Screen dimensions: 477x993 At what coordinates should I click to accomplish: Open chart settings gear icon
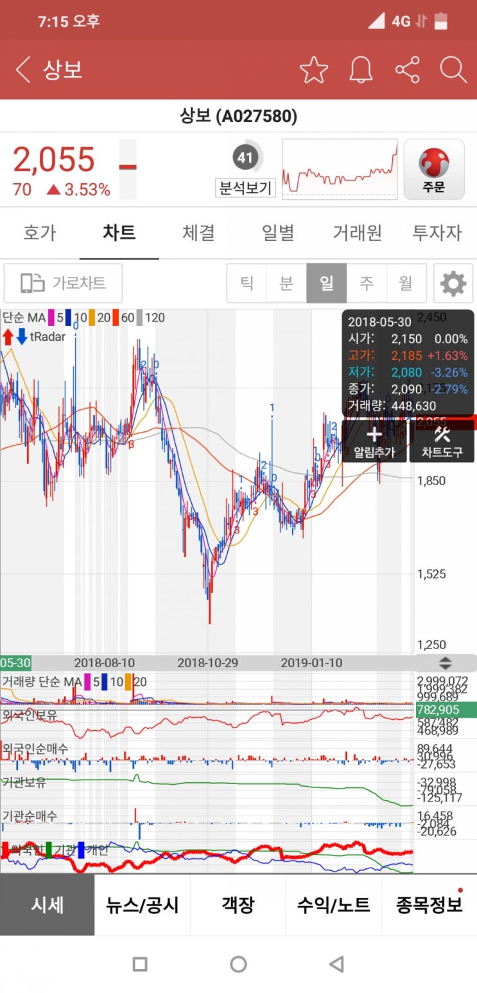click(453, 283)
